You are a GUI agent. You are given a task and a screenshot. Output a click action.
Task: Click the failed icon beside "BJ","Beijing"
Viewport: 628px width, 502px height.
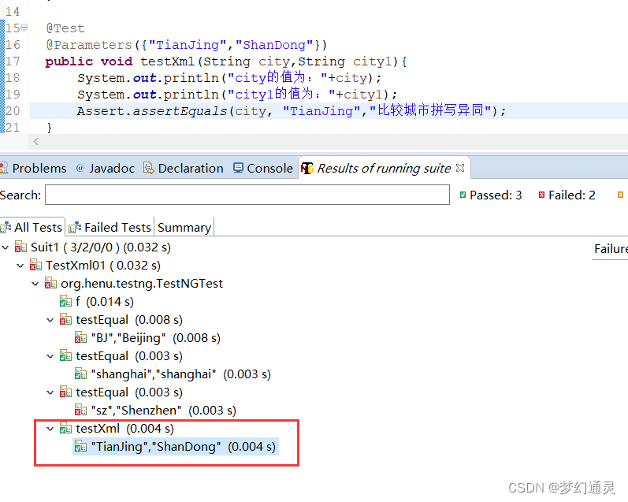click(x=80, y=338)
